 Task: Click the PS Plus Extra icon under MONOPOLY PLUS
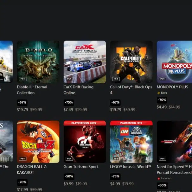pyautogui.click(x=159, y=93)
